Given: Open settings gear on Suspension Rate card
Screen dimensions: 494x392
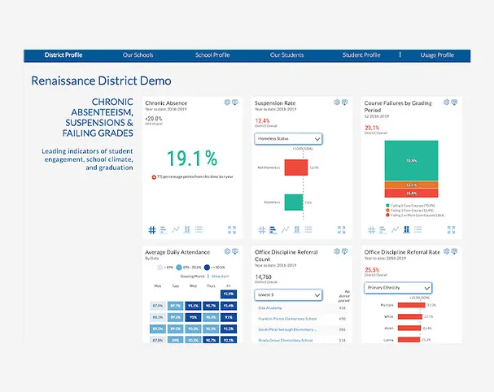Looking at the screenshot, I should 337,102.
